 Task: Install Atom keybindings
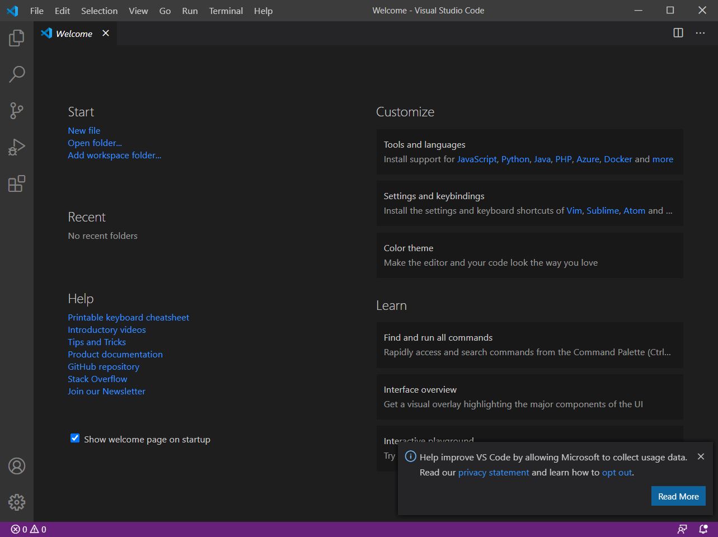pos(634,210)
